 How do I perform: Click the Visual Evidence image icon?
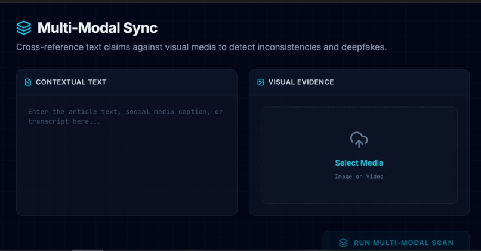[x=261, y=82]
